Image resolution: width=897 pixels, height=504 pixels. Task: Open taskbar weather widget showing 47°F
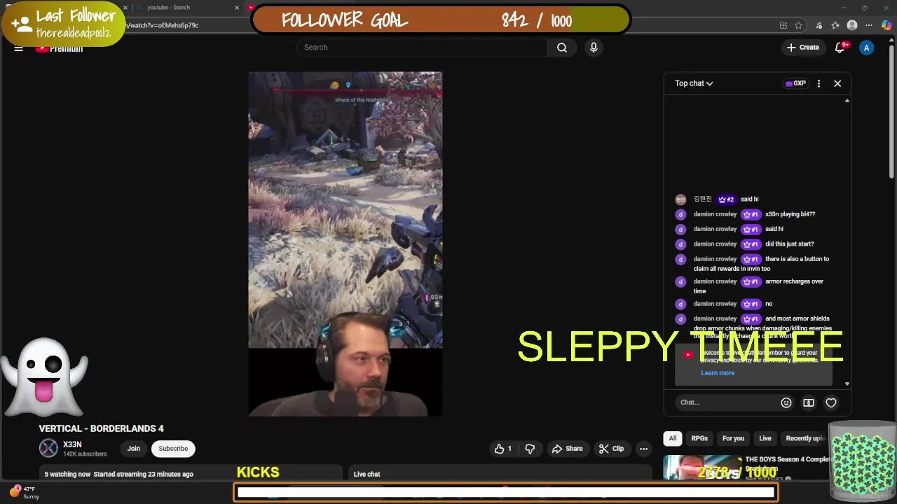tap(24, 492)
